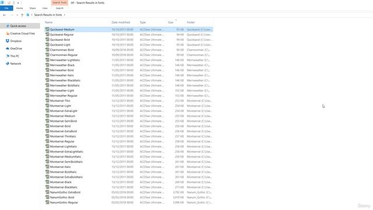Viewport: 373px width, 210px height.
Task: Click the Dropbox icon in the sidebar
Action: coord(8,41)
